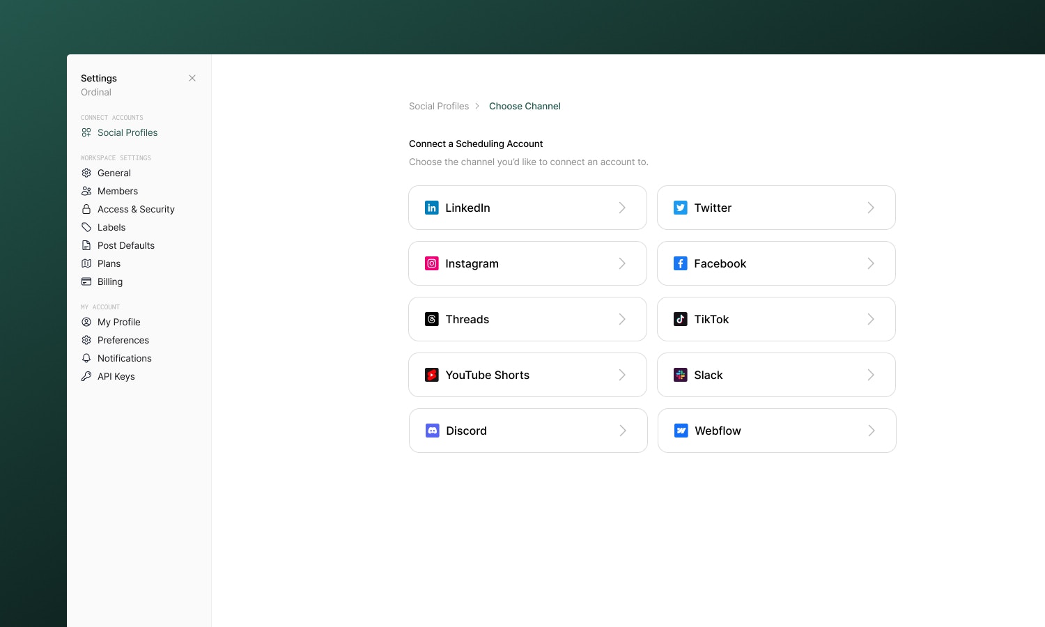Expand the Twitter channel chevron

tap(871, 208)
